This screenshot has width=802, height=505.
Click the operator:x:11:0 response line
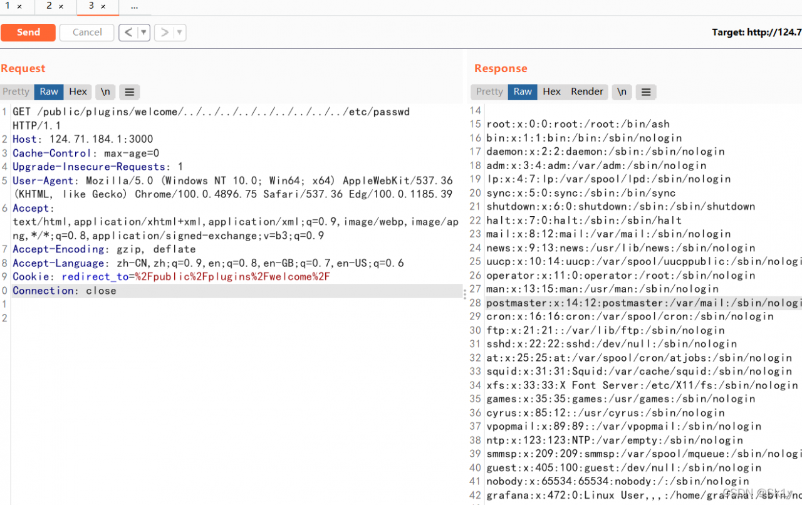[620, 276]
